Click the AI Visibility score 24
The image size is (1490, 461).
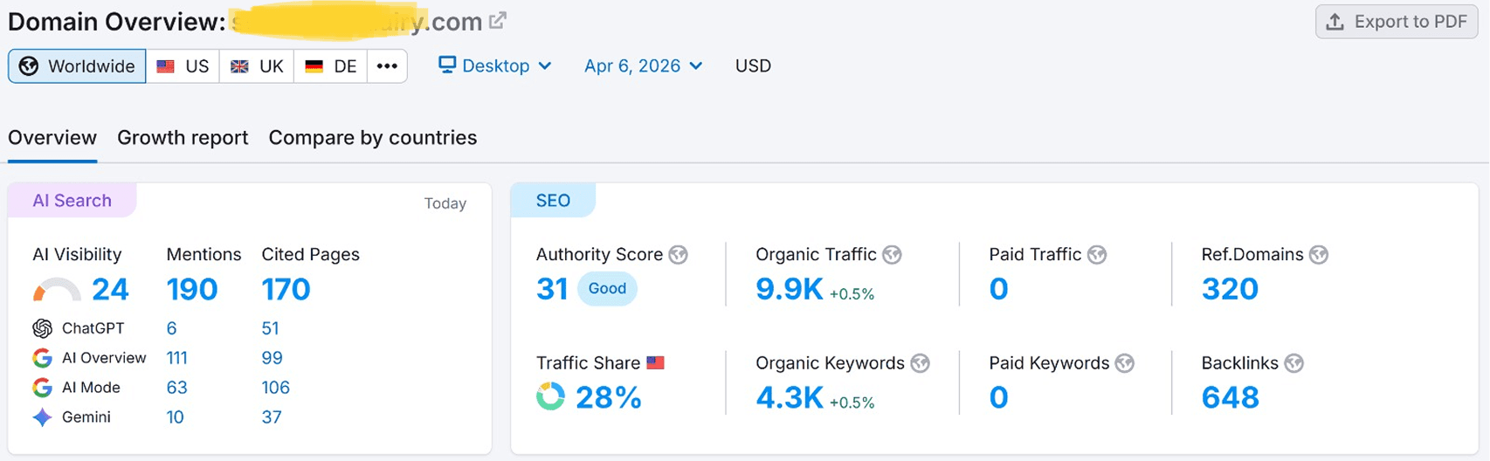pyautogui.click(x=110, y=289)
